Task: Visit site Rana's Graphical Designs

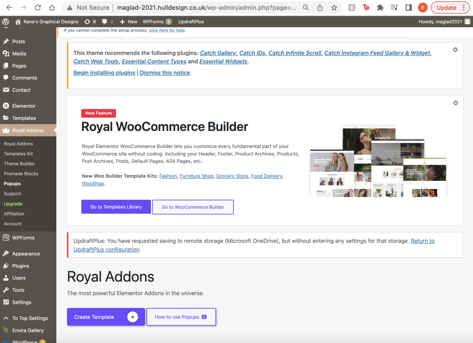Action: (47, 22)
